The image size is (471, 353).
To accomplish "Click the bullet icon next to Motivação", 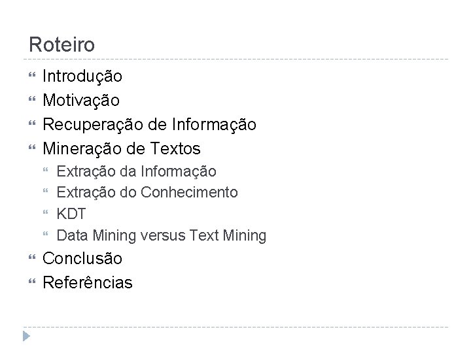I will pos(33,101).
